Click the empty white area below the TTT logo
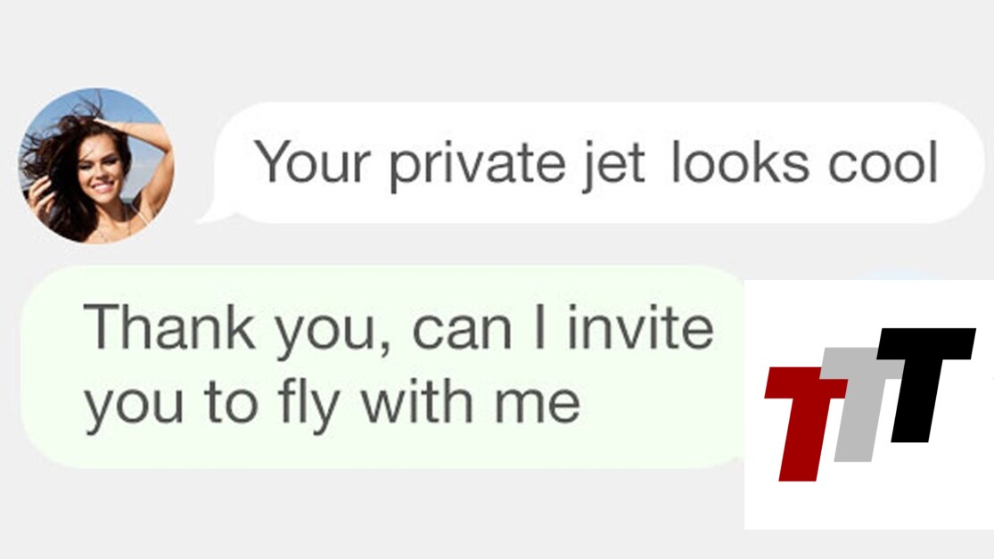The image size is (994, 559). point(869,504)
